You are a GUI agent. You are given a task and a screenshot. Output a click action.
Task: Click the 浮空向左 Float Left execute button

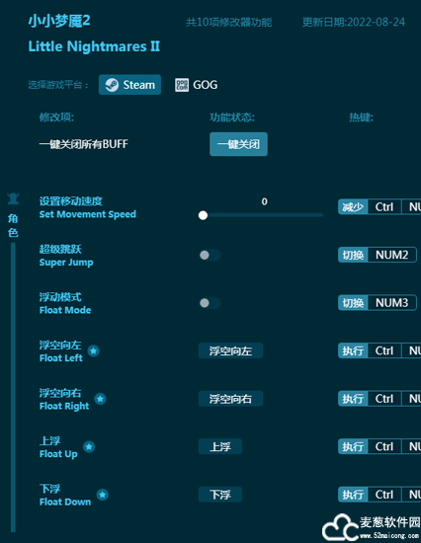[x=230, y=350]
